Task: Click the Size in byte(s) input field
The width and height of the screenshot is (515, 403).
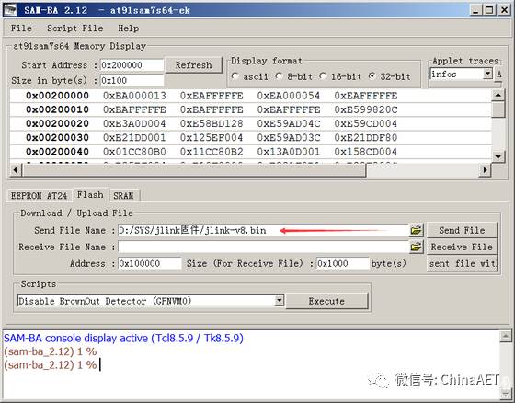Action: click(132, 80)
